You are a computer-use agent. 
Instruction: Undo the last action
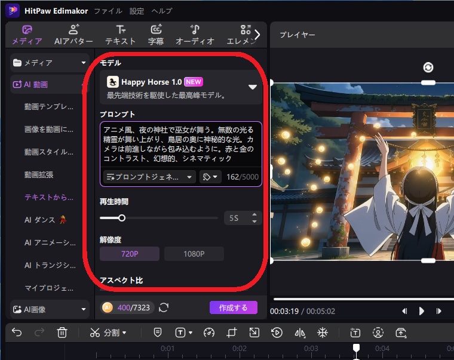click(17, 332)
